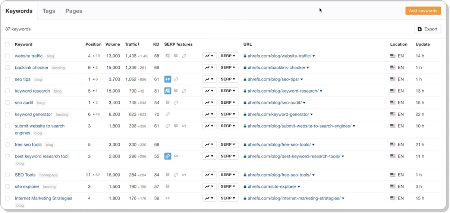The width and height of the screenshot is (450, 213).
Task: Click People also ask icon in SEO Tools row
Action: pyautogui.click(x=168, y=175)
